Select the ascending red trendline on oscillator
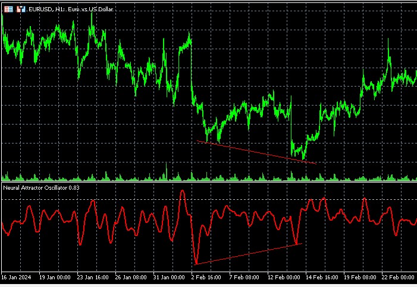Image resolution: width=417 pixels, height=287 pixels. [x=248, y=254]
